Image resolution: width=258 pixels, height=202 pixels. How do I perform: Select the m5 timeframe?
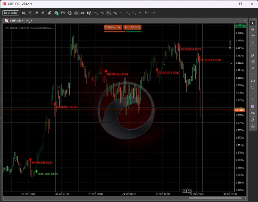tap(102, 13)
